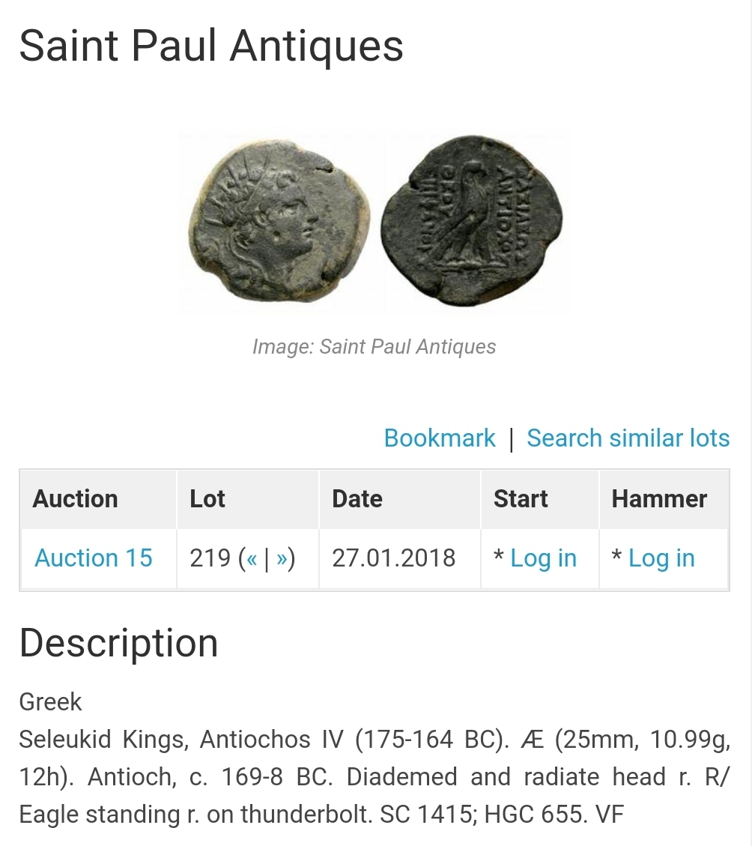Click Log in under Hammer column

click(661, 558)
